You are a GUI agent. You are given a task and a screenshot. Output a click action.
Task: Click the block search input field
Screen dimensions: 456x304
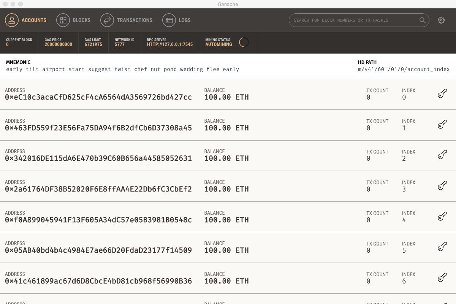[x=353, y=20]
